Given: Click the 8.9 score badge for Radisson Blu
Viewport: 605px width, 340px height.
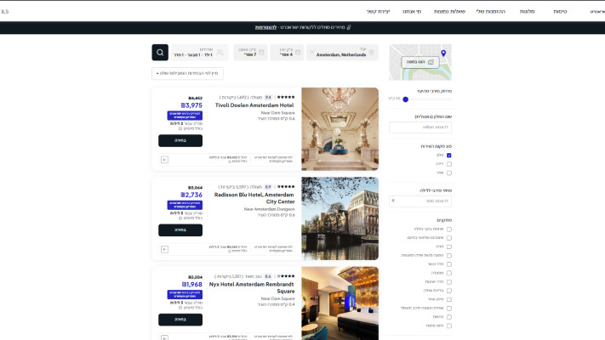Looking at the screenshot, I should (268, 187).
